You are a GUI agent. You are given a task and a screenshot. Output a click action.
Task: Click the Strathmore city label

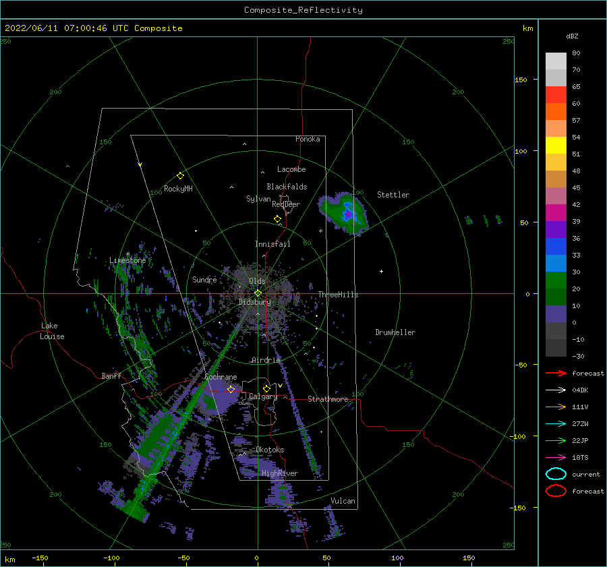point(328,399)
